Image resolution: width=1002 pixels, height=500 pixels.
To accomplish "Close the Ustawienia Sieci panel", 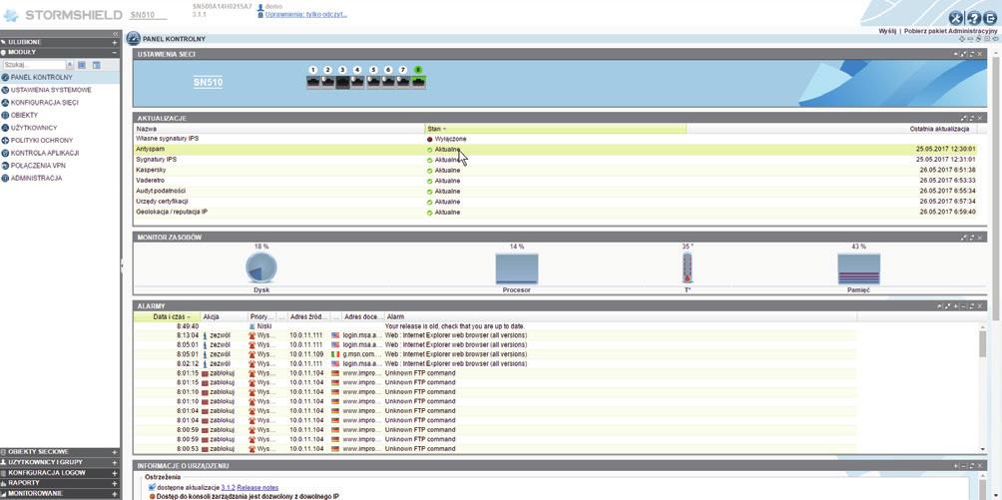I will coord(980,54).
